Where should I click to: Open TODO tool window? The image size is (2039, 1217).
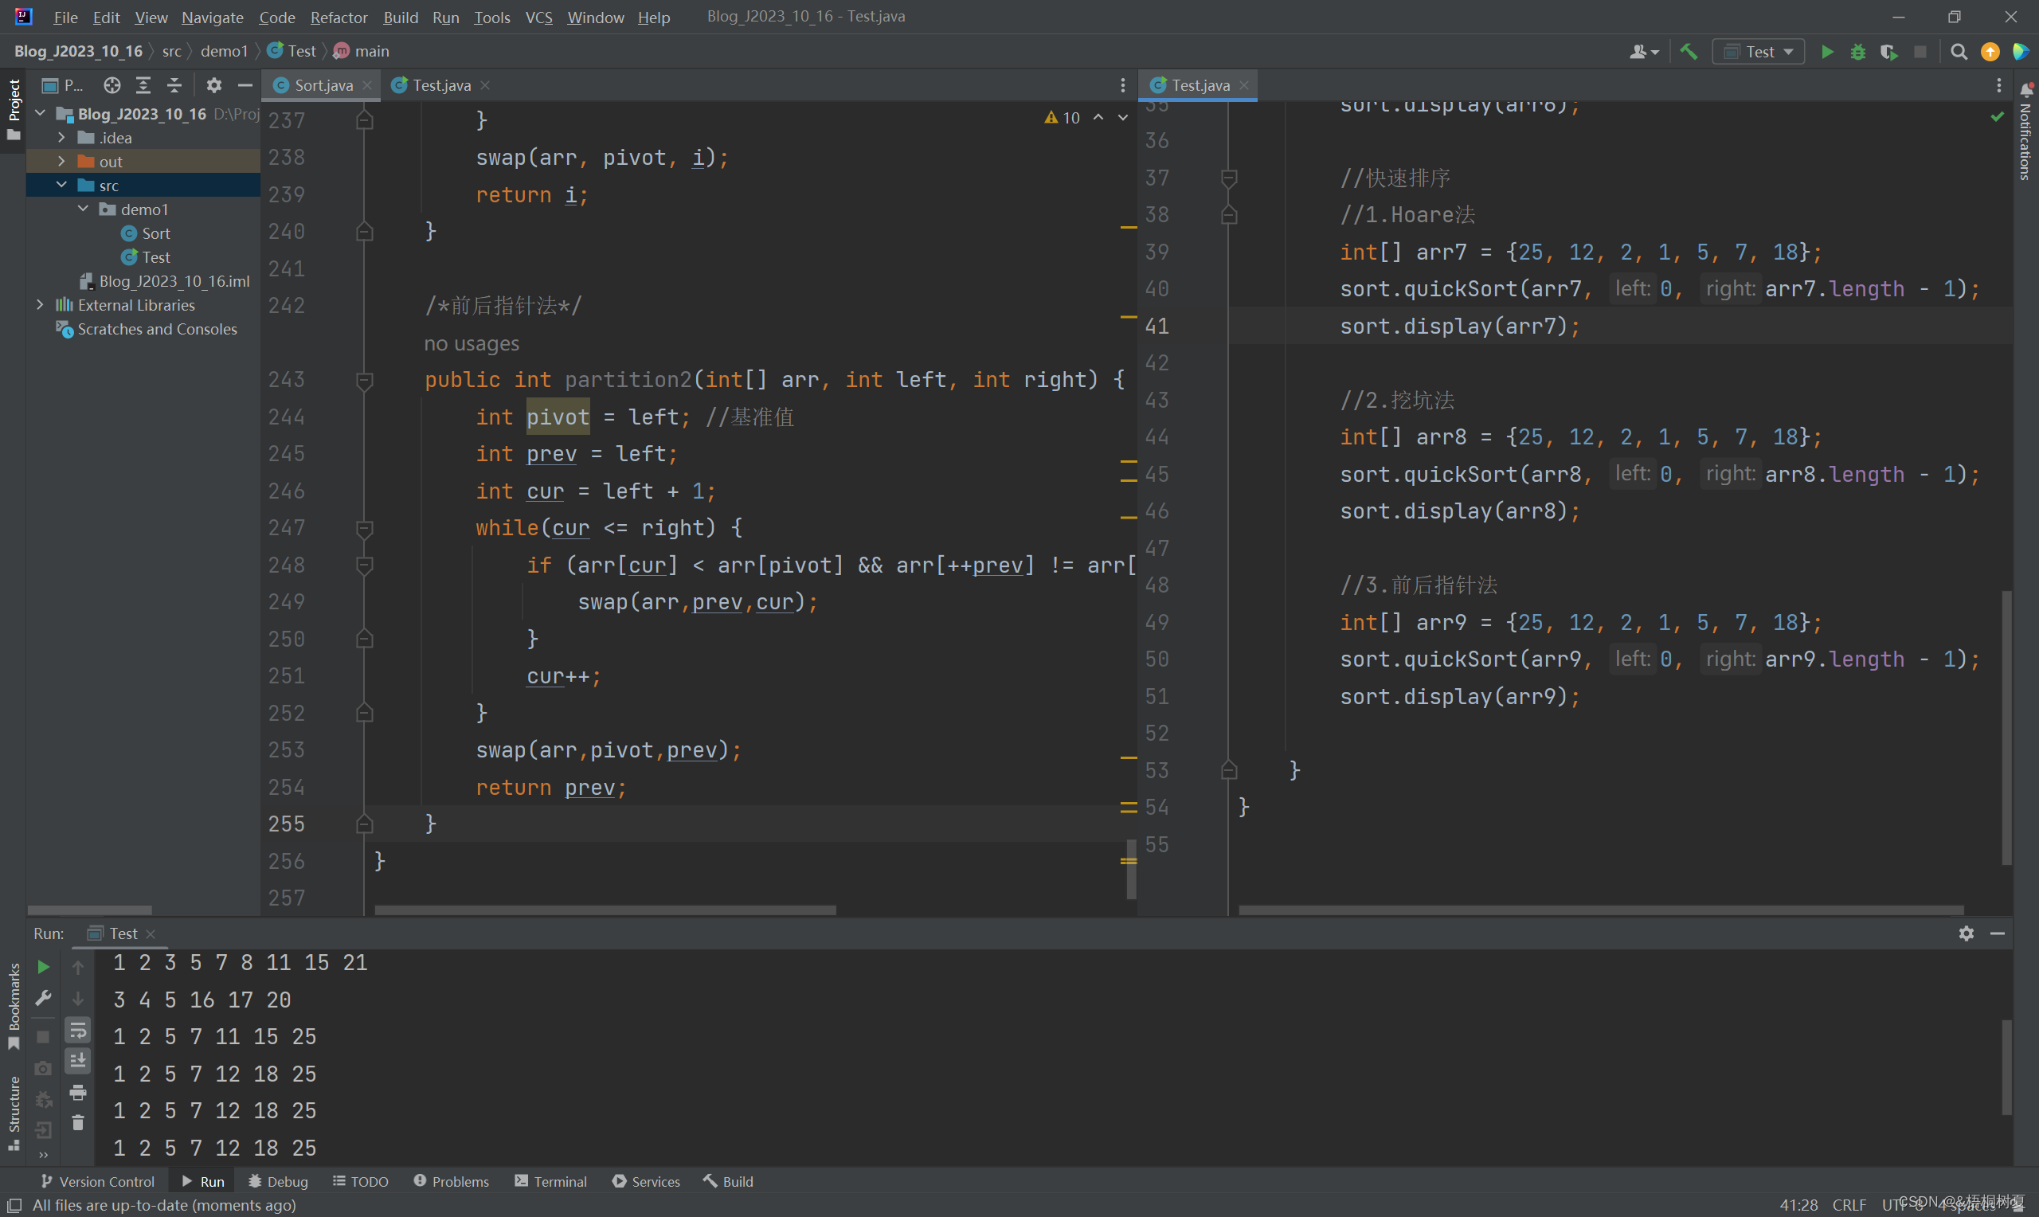(361, 1181)
